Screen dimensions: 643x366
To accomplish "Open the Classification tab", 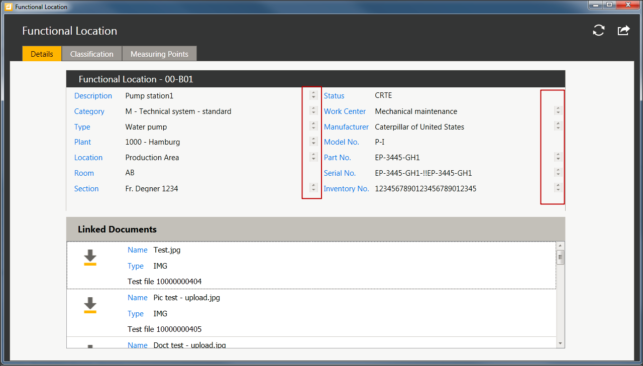I will 91,54.
